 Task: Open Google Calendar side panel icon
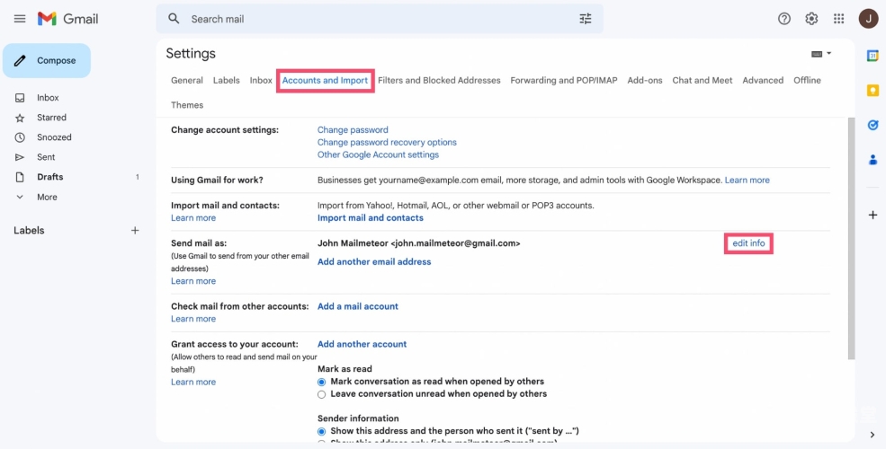coord(873,56)
